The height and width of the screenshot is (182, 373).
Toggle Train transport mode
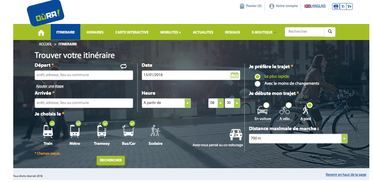(x=48, y=131)
